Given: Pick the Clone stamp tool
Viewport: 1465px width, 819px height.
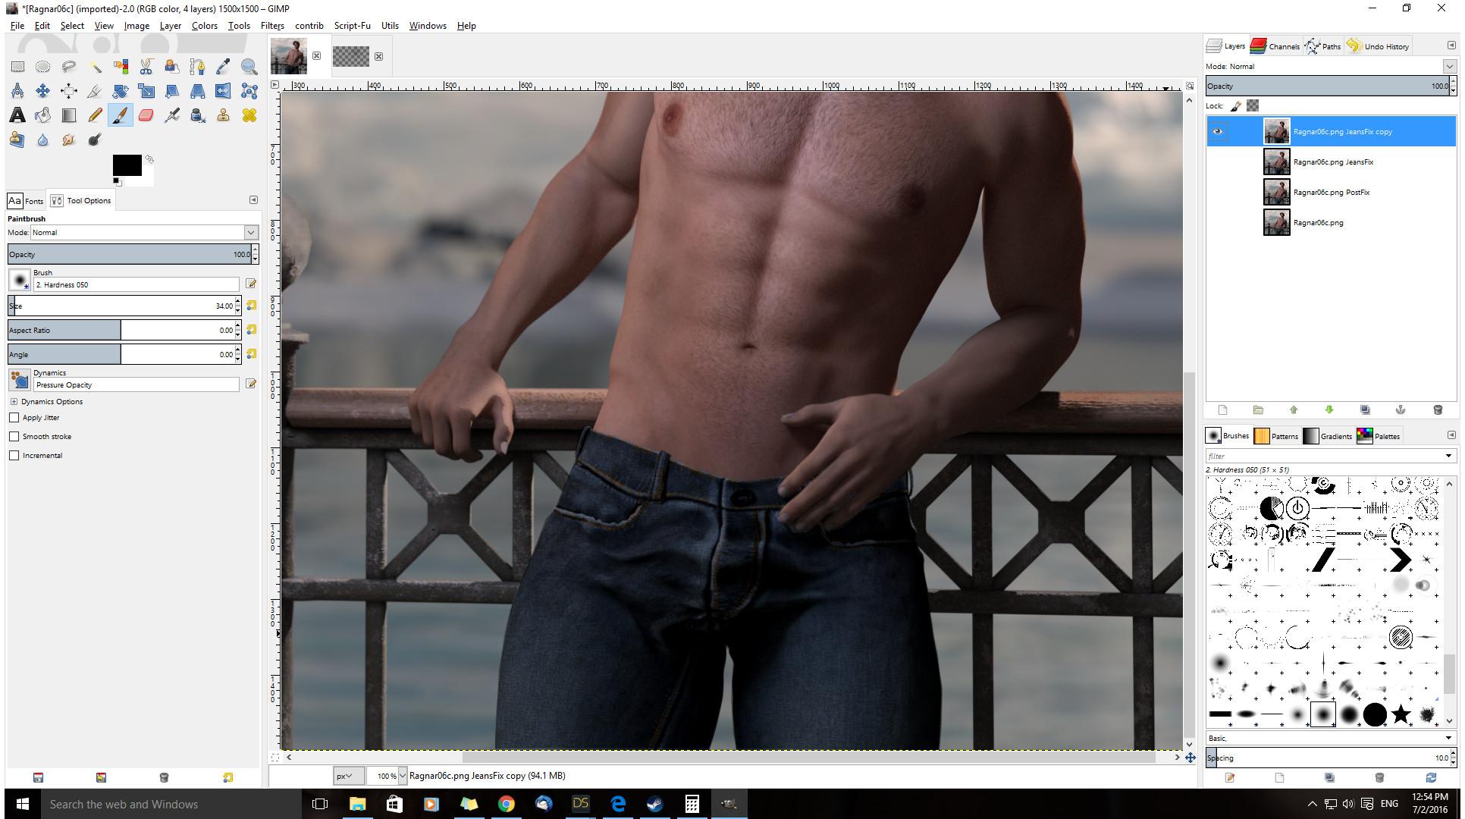Looking at the screenshot, I should (223, 115).
